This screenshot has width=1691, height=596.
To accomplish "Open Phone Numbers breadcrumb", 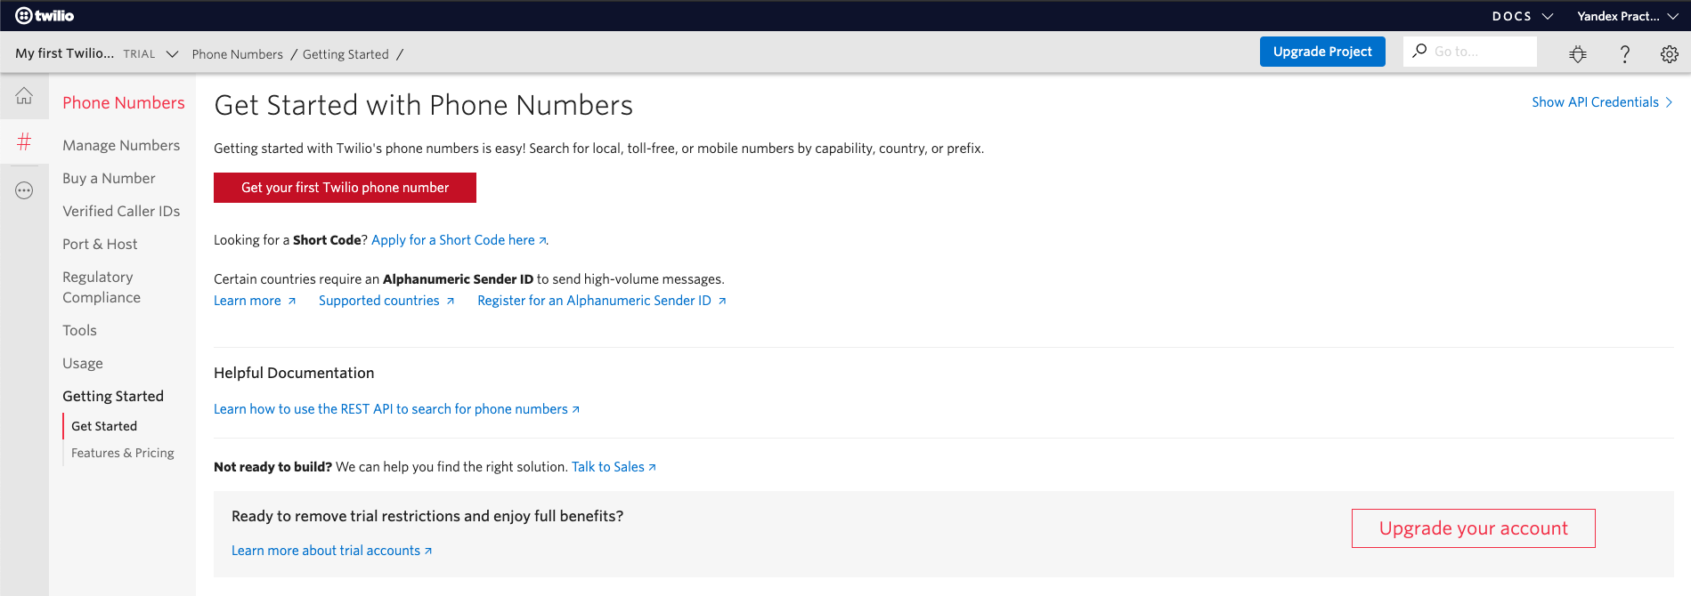I will [237, 54].
